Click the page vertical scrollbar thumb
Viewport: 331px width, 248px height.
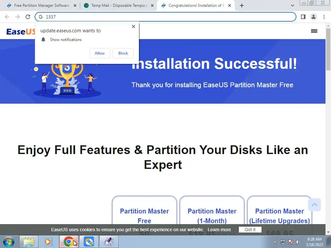click(x=328, y=49)
